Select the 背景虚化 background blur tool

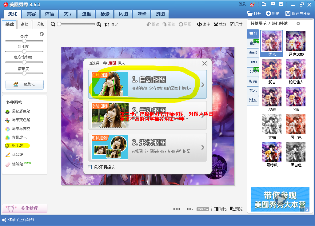pyautogui.click(x=16, y=137)
